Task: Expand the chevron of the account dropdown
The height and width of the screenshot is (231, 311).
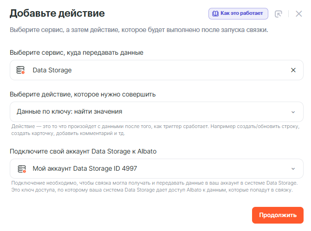Action: (293, 169)
